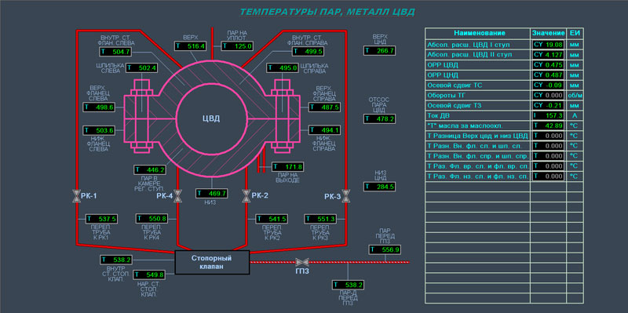Screen dimensions: 628x313
Task: Select the ЦВД cylinder center
Action: coord(211,119)
